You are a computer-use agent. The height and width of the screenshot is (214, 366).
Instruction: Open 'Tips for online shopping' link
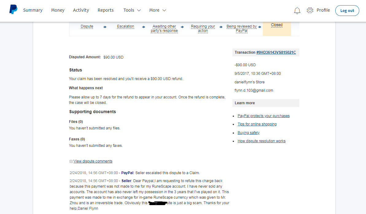257,124
